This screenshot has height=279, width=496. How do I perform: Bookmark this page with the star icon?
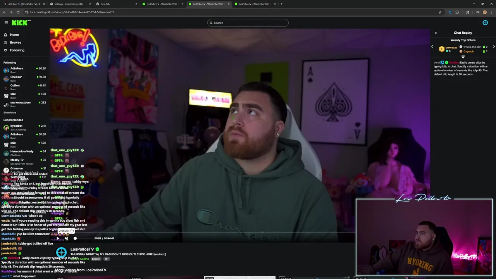pyautogui.click(x=440, y=12)
